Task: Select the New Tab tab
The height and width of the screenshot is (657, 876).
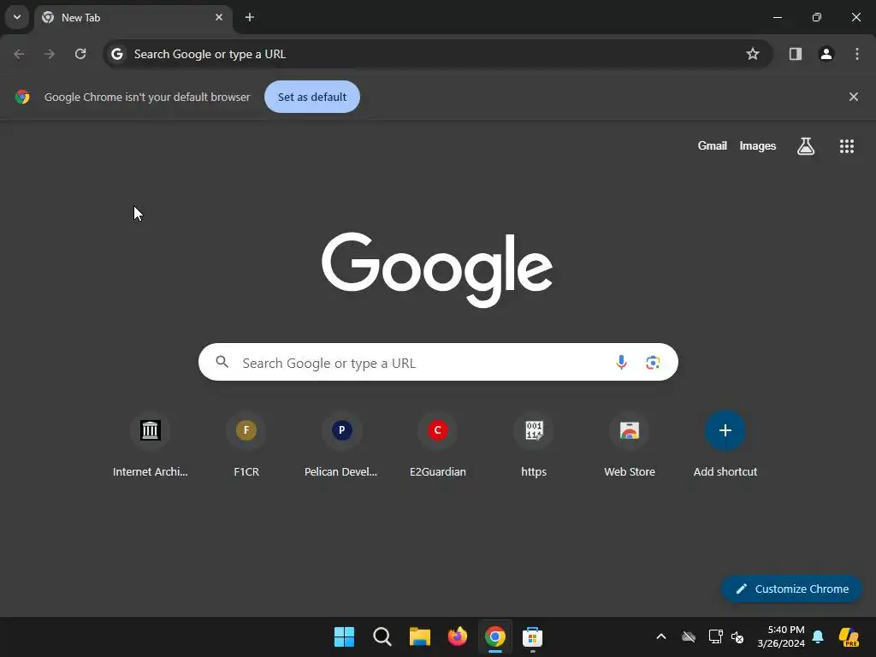Action: click(133, 18)
